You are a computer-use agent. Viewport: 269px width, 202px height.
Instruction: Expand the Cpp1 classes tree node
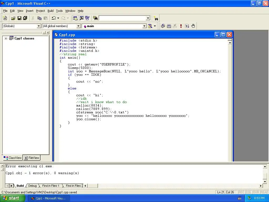point(6,38)
